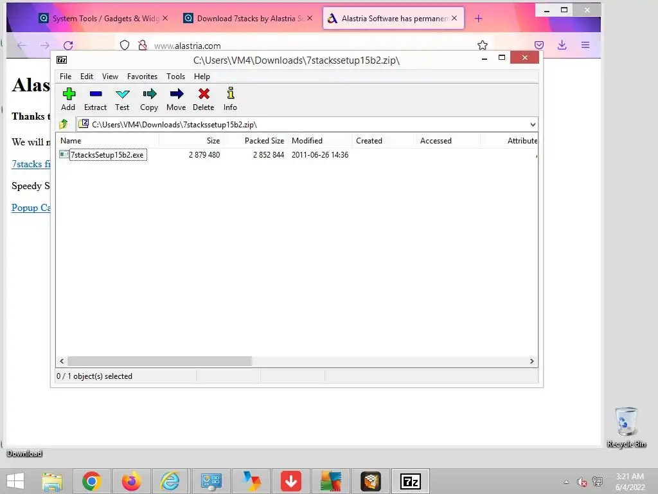This screenshot has width=658, height=494.
Task: Open the Favorites menu in 7-Zip
Action: (x=142, y=77)
